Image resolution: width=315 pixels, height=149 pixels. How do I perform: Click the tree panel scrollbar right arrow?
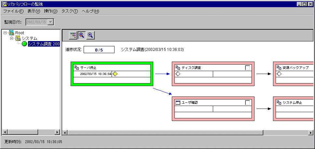57,132
